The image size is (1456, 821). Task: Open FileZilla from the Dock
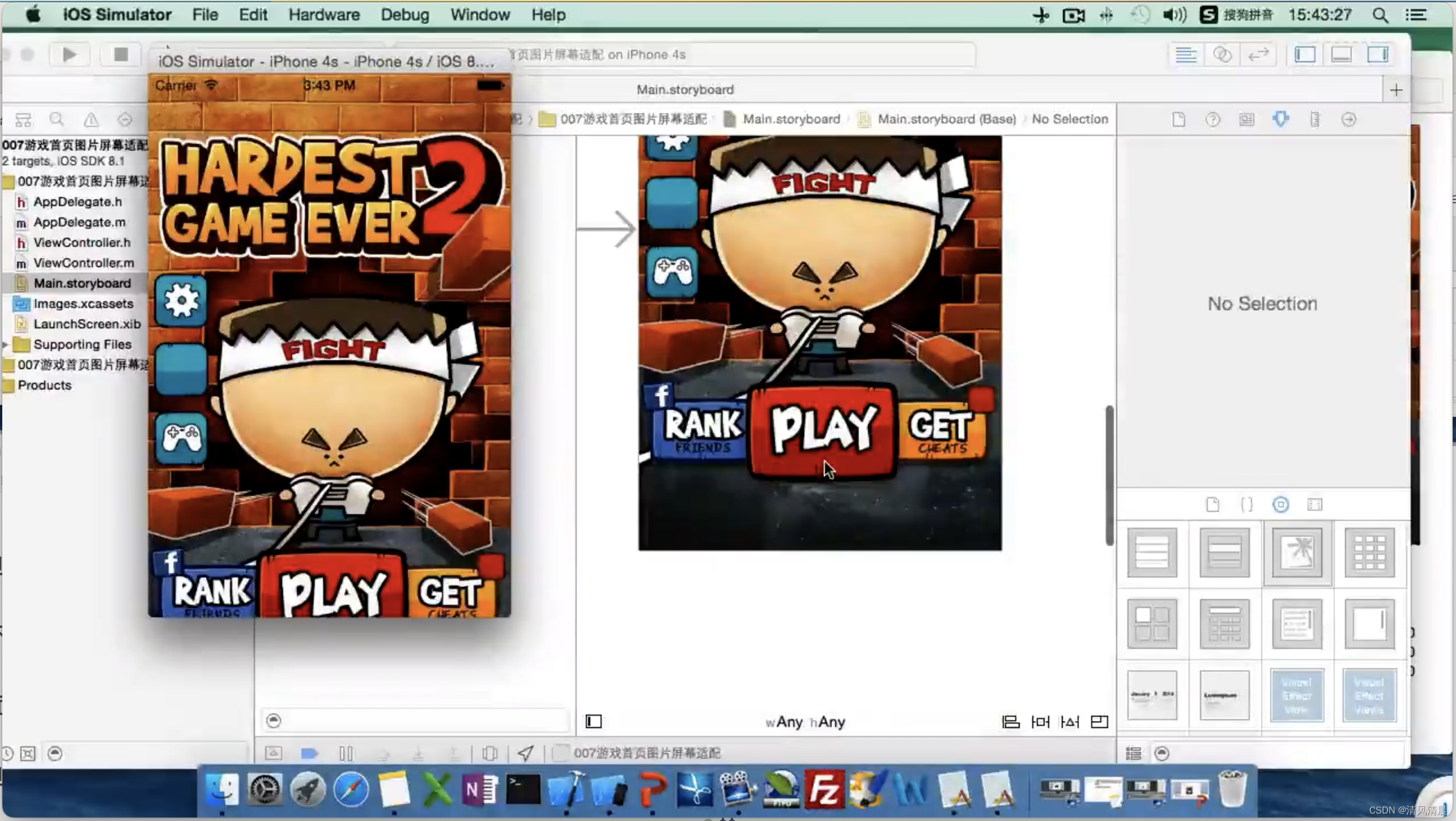pyautogui.click(x=823, y=789)
